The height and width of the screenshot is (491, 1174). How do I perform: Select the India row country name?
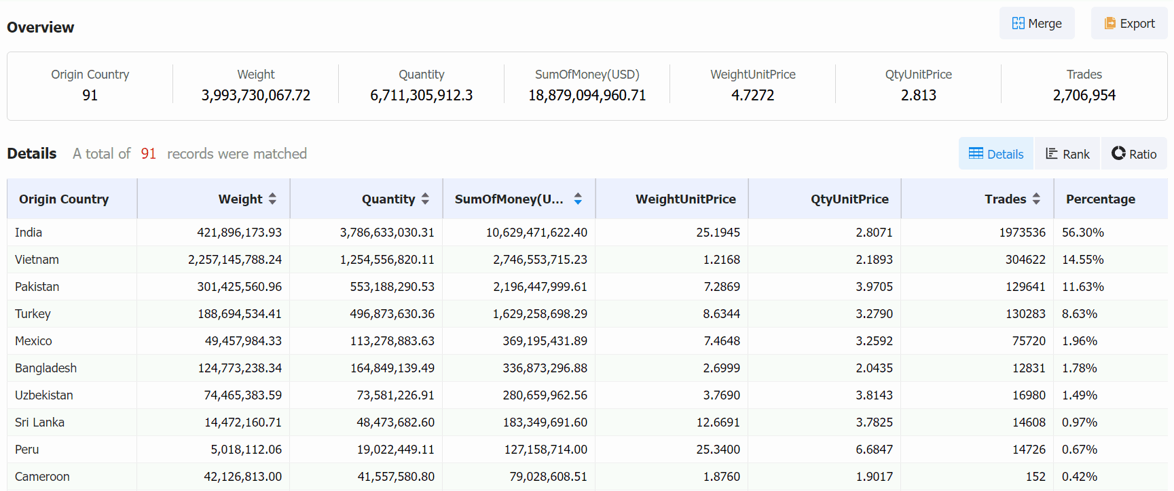(x=29, y=233)
